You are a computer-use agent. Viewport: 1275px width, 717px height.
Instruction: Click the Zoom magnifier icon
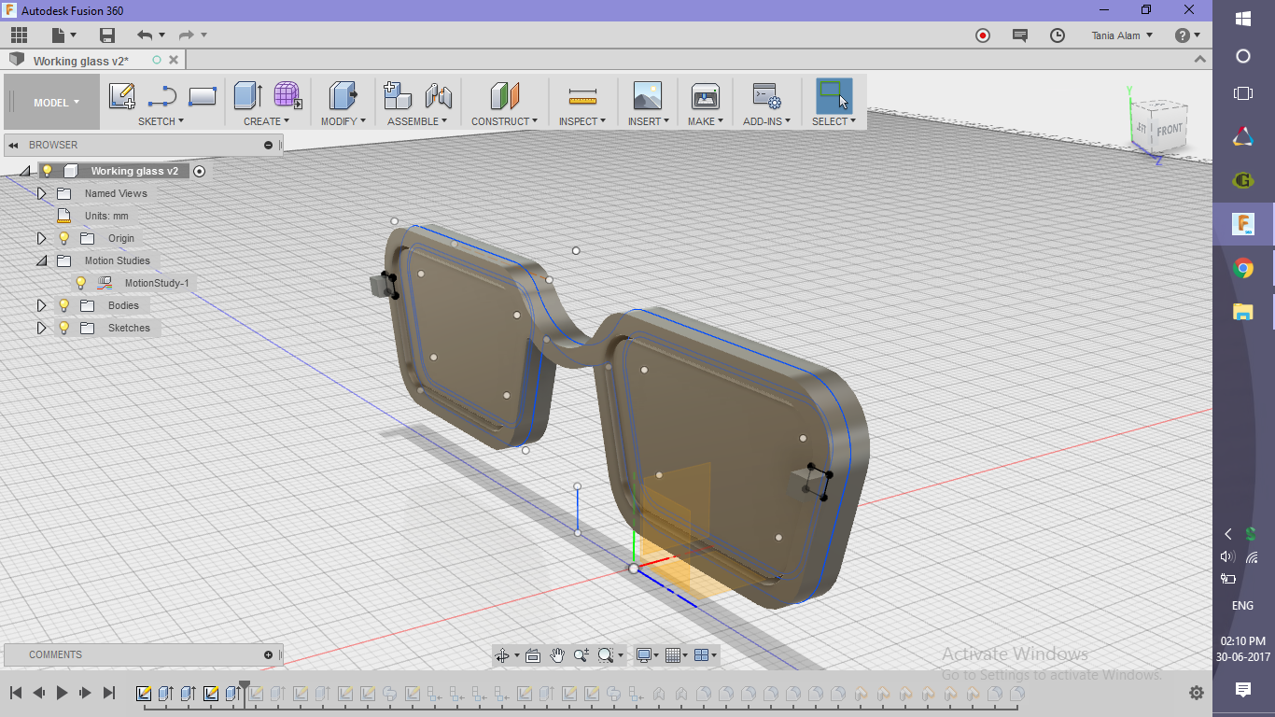pos(581,655)
